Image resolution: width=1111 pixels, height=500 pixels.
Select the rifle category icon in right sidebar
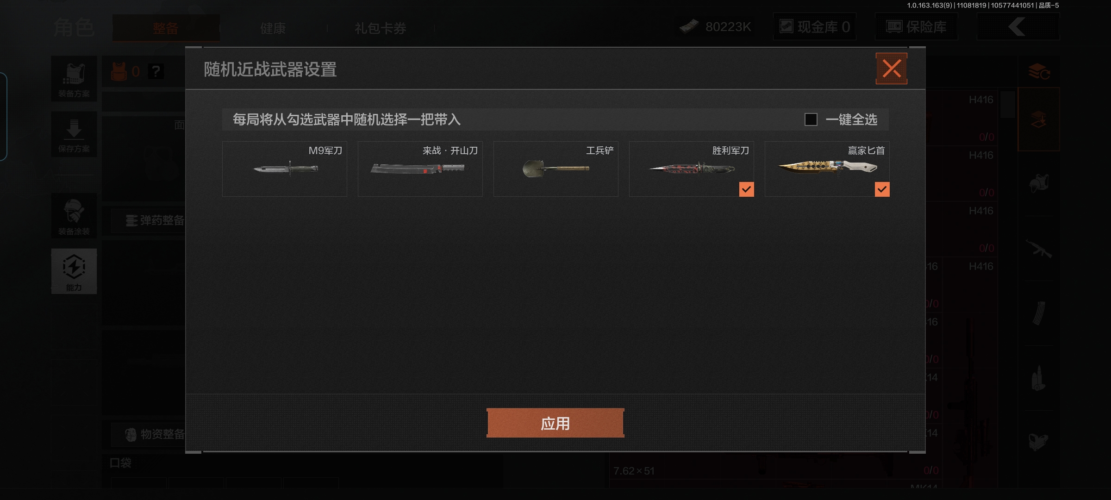[1039, 249]
